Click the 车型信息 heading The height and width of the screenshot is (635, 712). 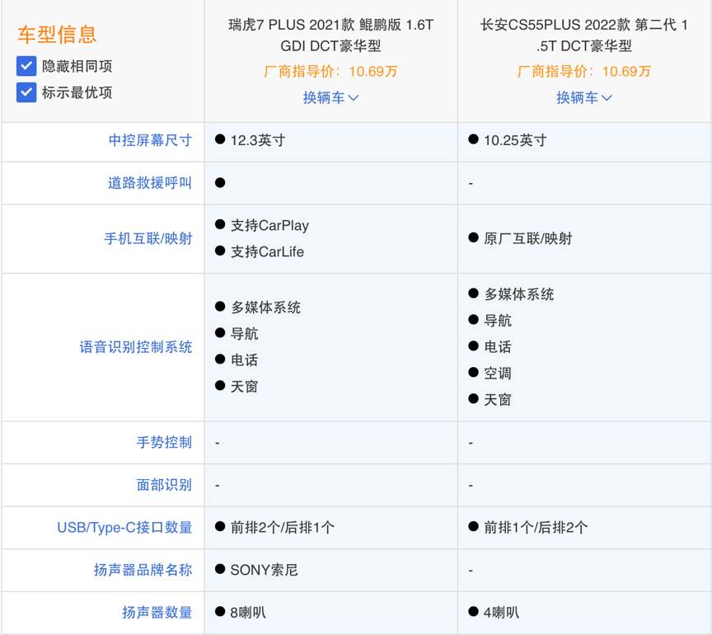pyautogui.click(x=57, y=35)
